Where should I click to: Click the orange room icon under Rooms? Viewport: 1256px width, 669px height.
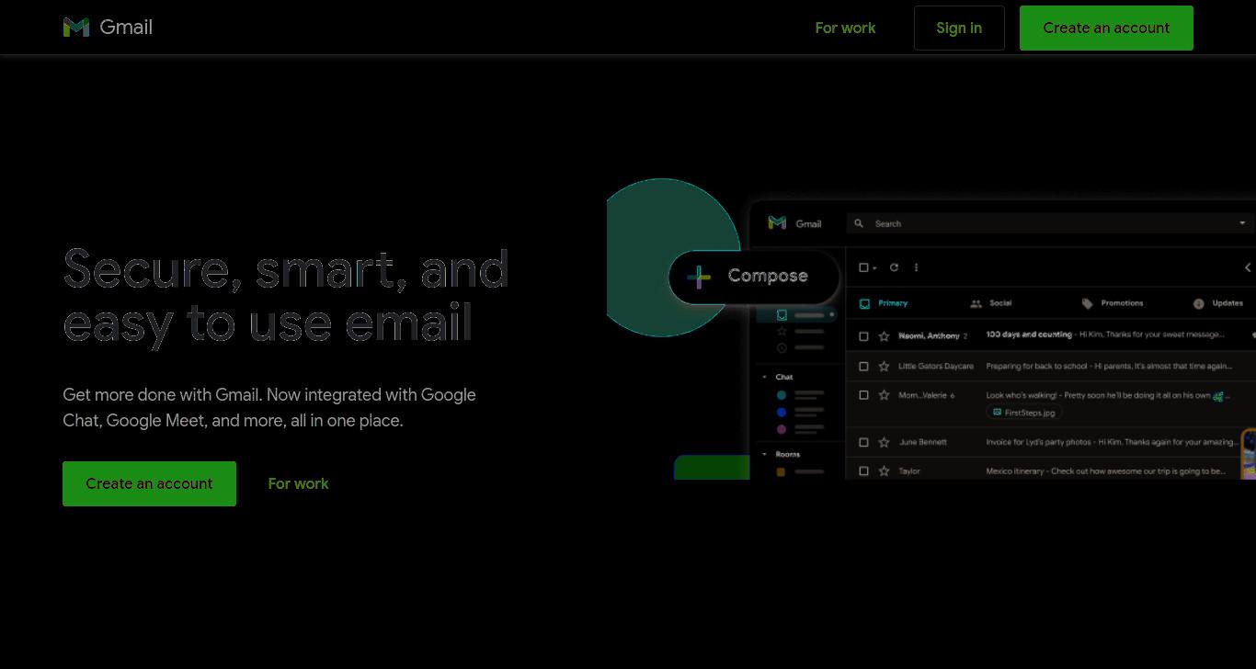click(781, 471)
